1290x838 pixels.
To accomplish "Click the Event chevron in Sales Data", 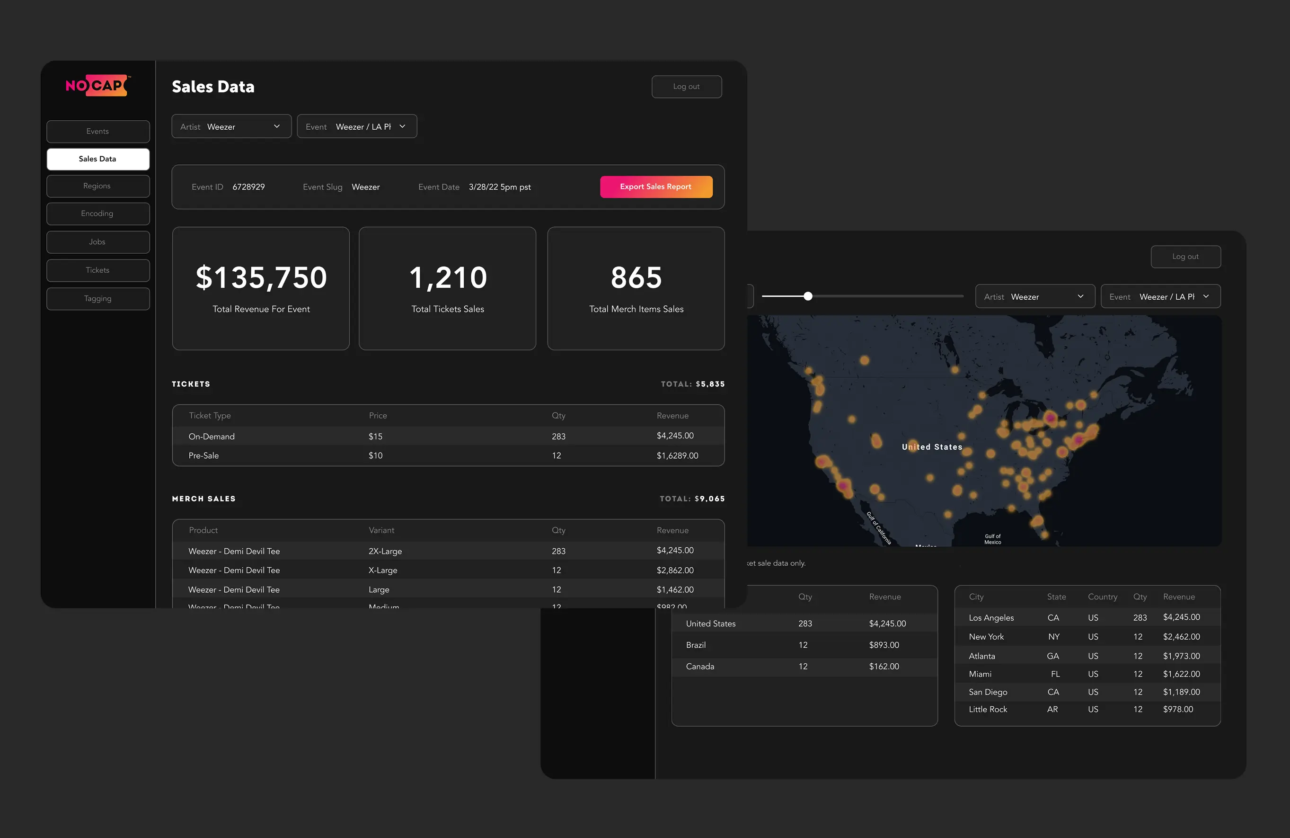I will click(x=402, y=126).
